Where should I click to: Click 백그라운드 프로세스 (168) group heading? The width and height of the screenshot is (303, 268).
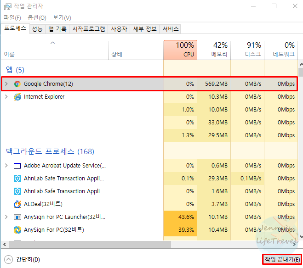(50, 151)
